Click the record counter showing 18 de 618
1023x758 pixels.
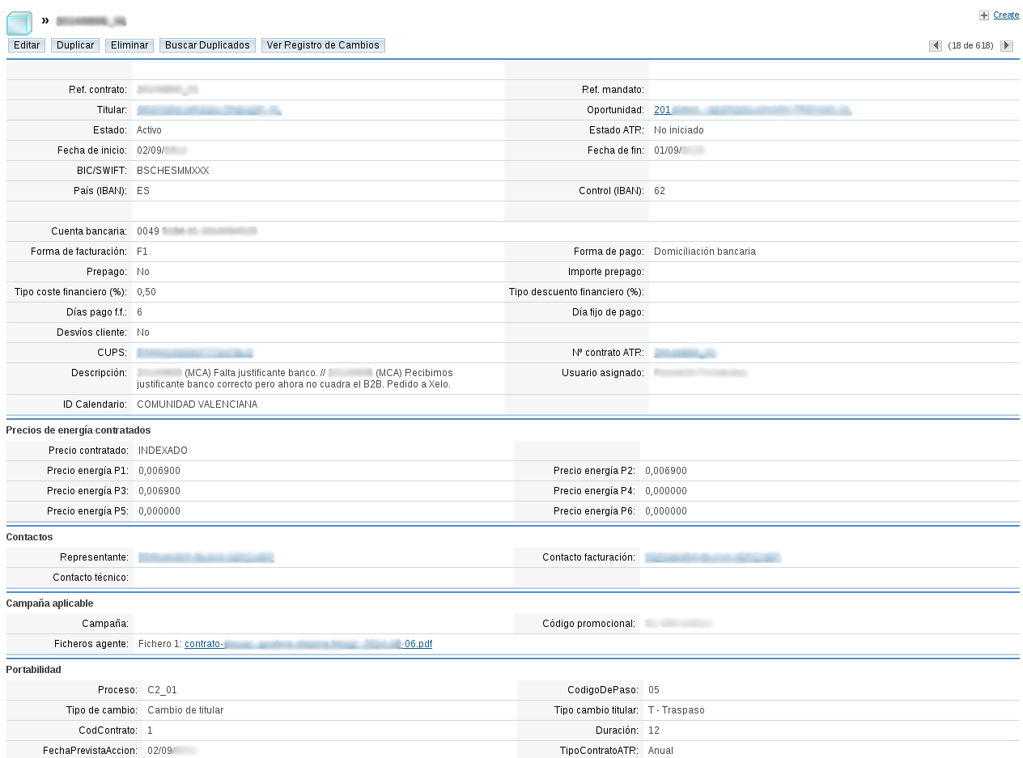point(970,45)
